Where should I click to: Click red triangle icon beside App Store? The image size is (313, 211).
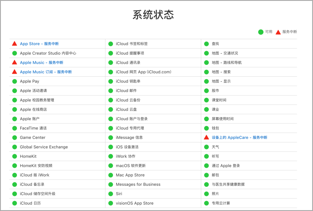pyautogui.click(x=14, y=44)
